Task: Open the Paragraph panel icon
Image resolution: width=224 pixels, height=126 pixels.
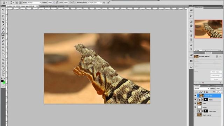Action: coord(191,49)
